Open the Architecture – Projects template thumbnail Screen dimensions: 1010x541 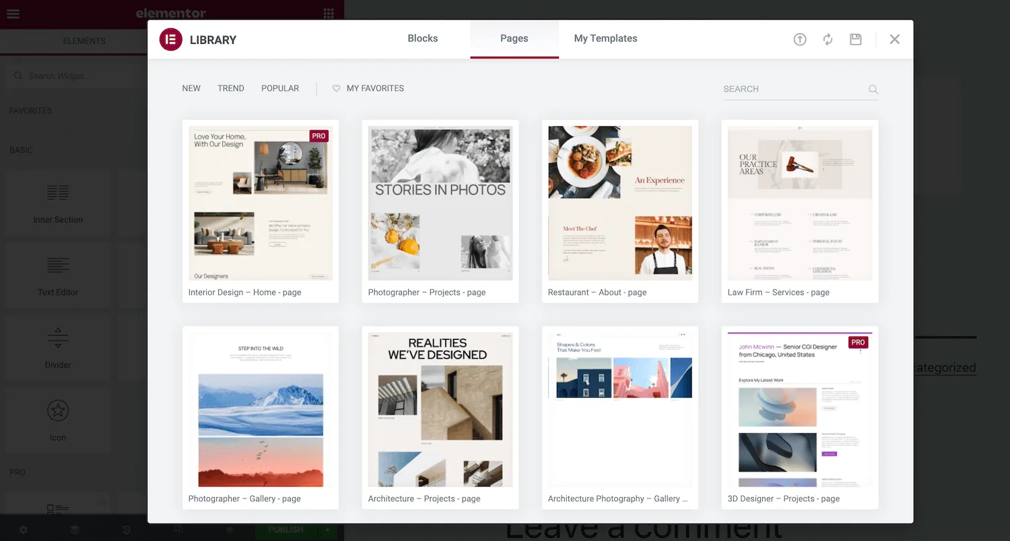point(440,410)
